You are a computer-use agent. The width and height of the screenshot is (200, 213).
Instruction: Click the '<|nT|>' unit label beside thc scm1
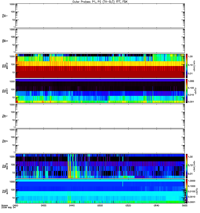point(197,191)
